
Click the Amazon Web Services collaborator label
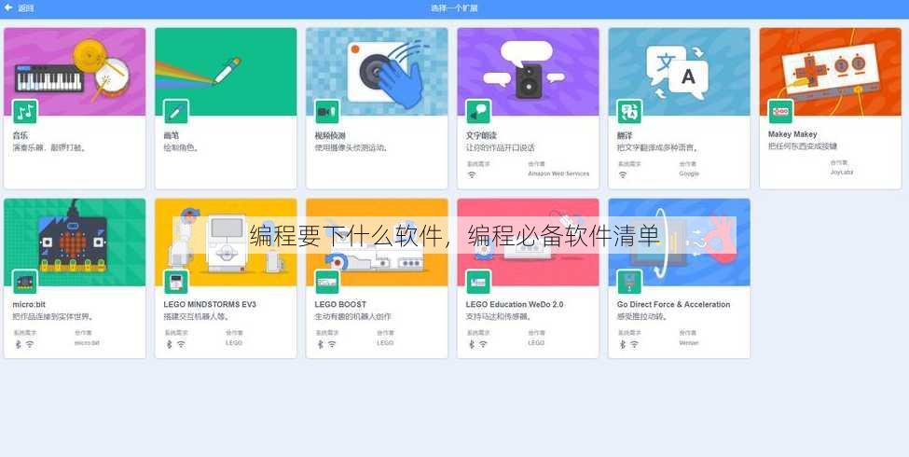coord(558,173)
